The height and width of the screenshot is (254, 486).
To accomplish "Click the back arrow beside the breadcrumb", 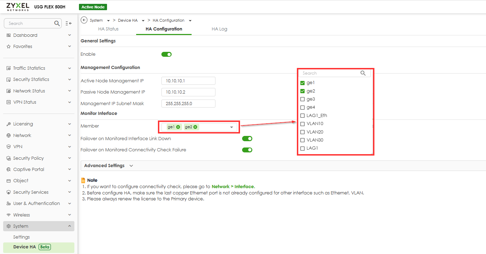I will [84, 20].
